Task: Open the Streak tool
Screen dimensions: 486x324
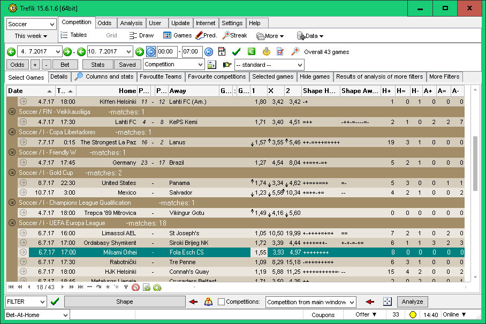Action: [234, 36]
